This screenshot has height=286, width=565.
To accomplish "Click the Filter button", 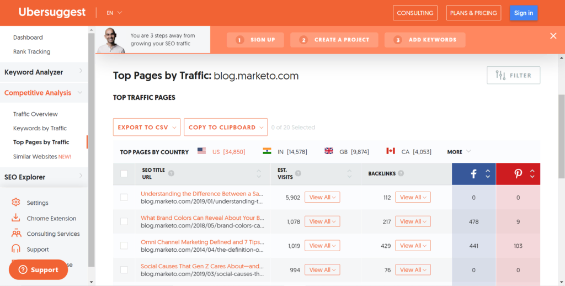I will [x=513, y=76].
